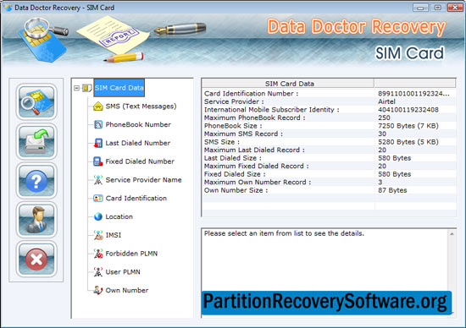Viewport: 466px width, 328px height.
Task: Click 'PhoneBook Size :' label
Action: point(233,125)
